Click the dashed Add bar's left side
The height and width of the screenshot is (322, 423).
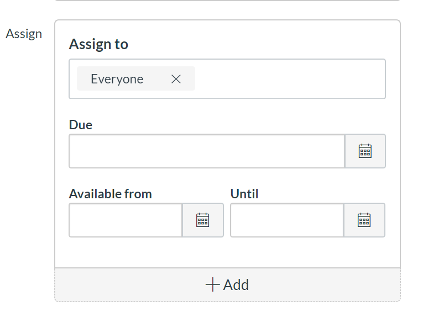(x=111, y=285)
